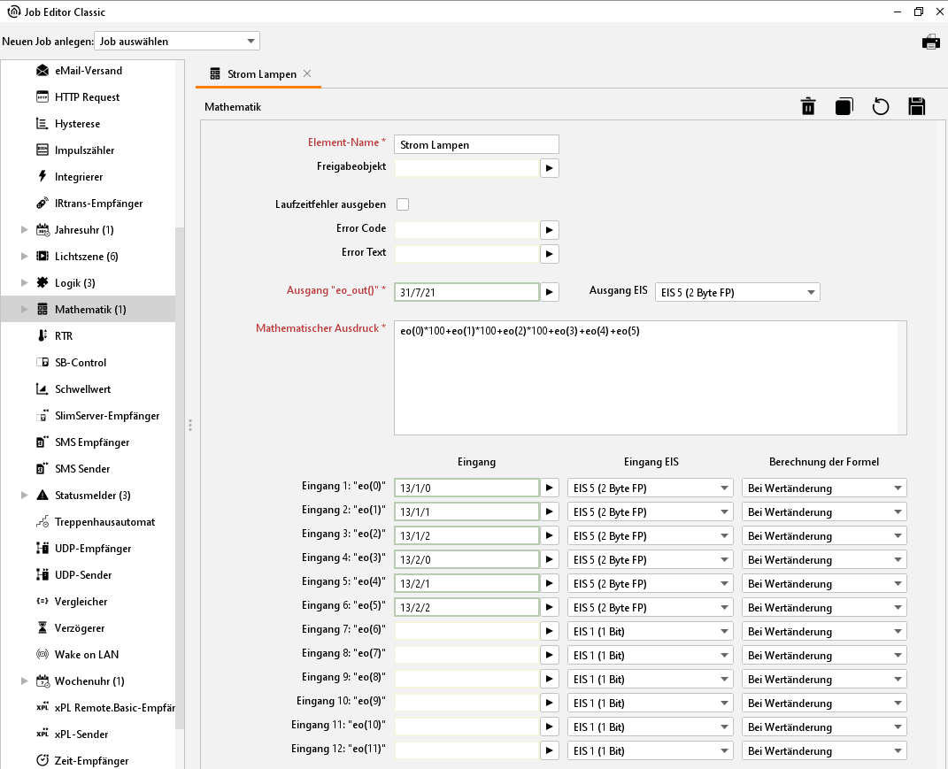This screenshot has height=769, width=948.
Task: Expand the Statusmelder (3) tree node
Action: tap(25, 496)
